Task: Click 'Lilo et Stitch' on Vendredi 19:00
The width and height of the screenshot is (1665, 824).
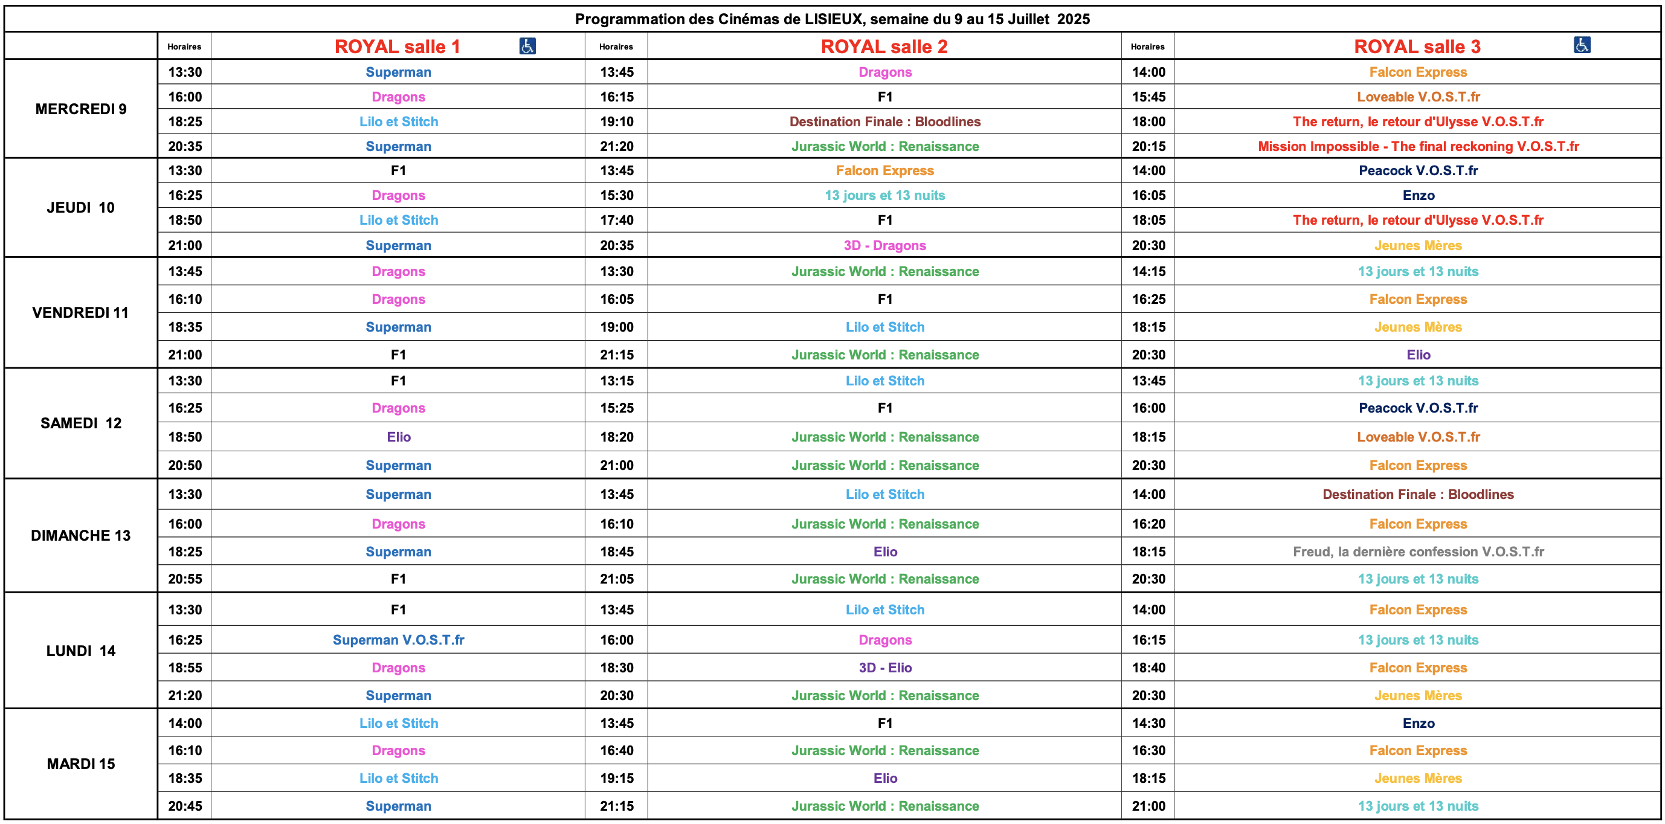Action: point(885,327)
